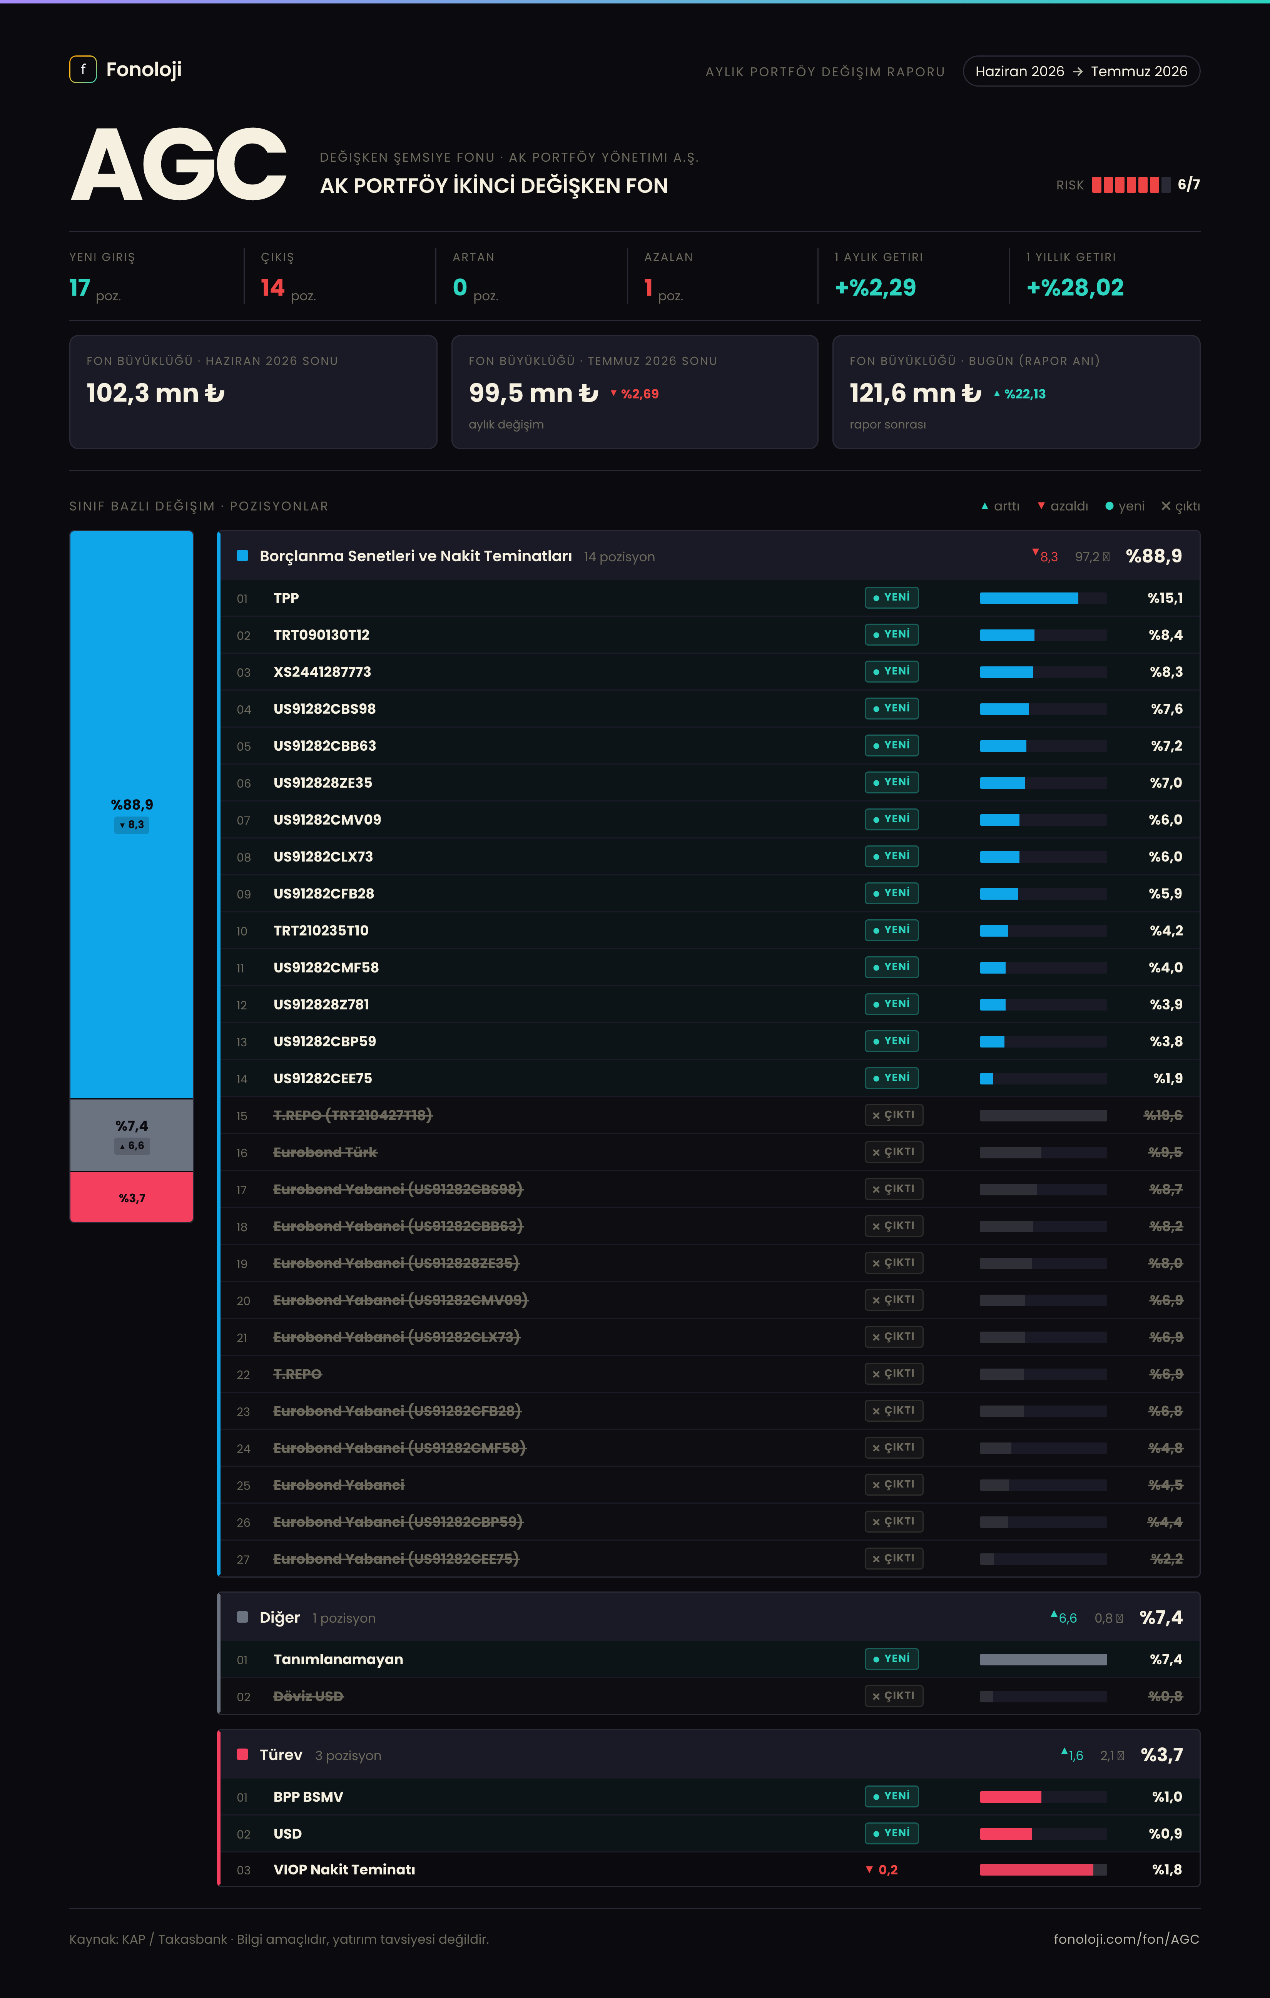
Task: Click the blue Borçlanma Senetleri category square
Action: tap(242, 556)
